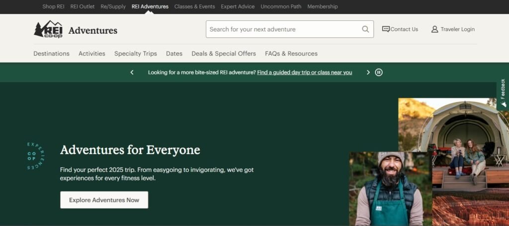
Task: Click 'Looking for a more bite-sized REI adventure?' text
Action: 202,73
